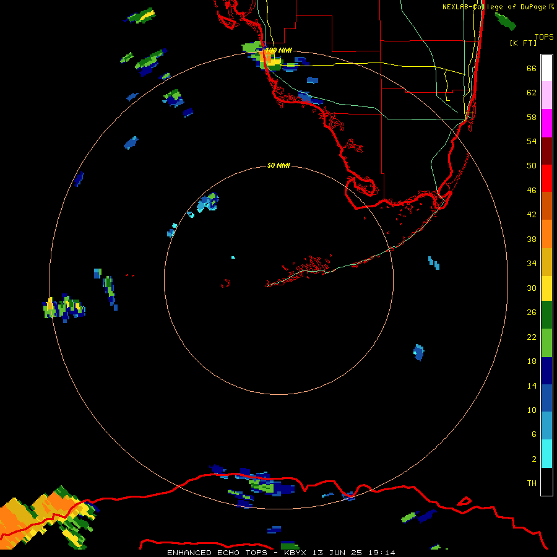Select the '14' scale label

(532, 386)
